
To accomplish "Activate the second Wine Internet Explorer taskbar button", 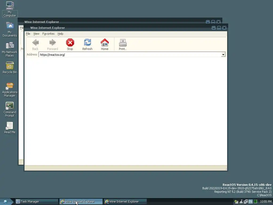I will [x=125, y=202].
